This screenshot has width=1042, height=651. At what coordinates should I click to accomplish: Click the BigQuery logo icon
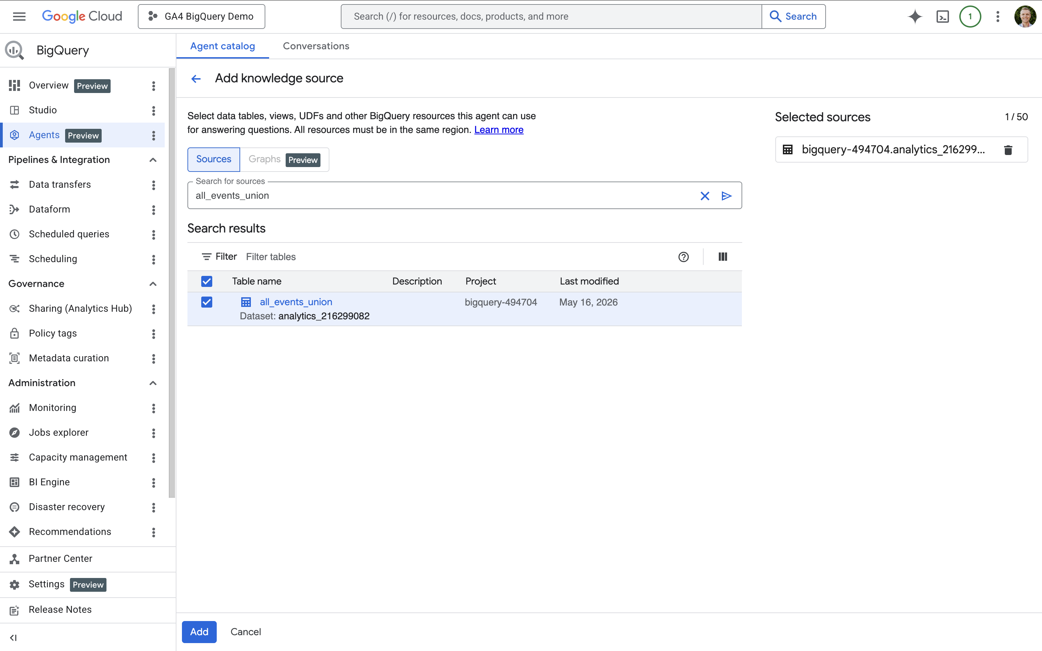point(14,50)
